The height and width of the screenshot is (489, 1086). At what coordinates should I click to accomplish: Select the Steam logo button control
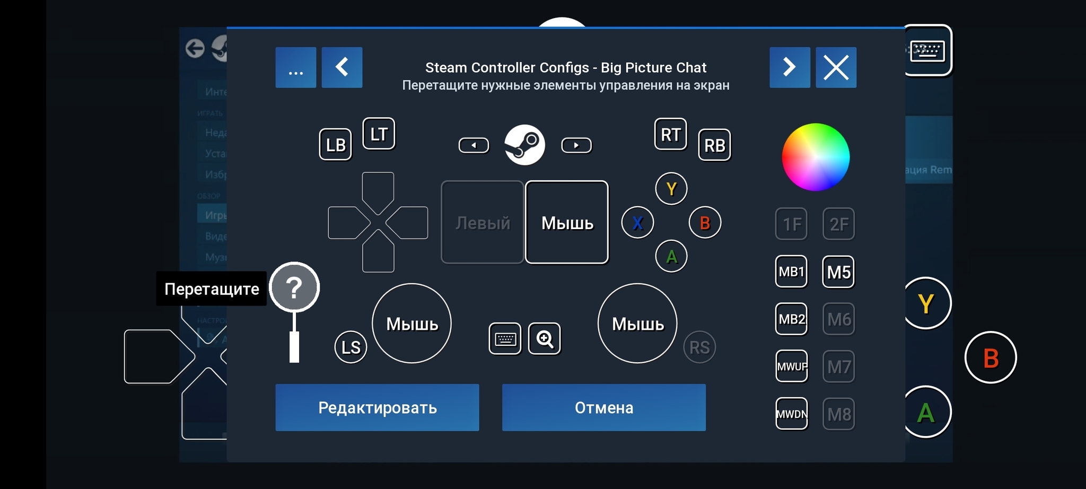coord(524,145)
